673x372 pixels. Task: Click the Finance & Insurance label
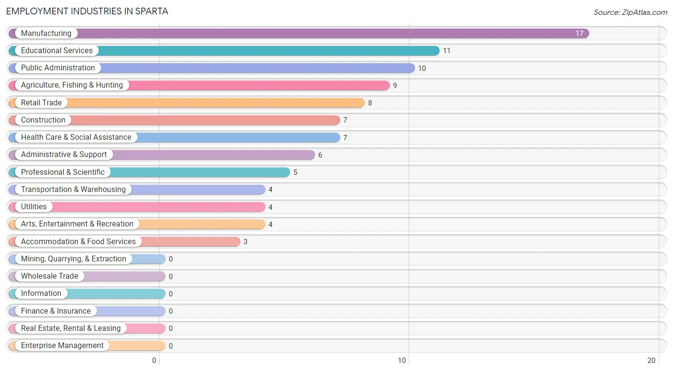point(56,311)
